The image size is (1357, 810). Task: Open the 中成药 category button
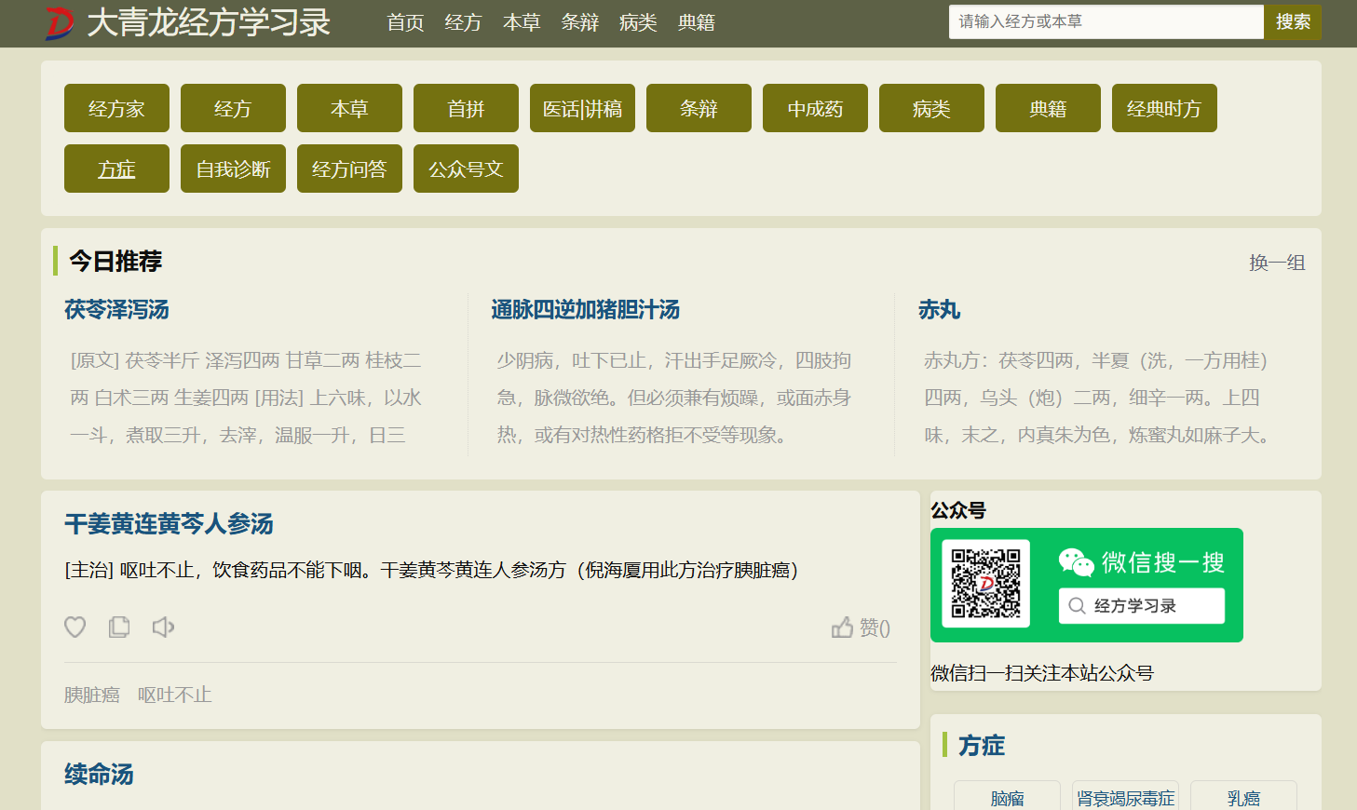815,109
